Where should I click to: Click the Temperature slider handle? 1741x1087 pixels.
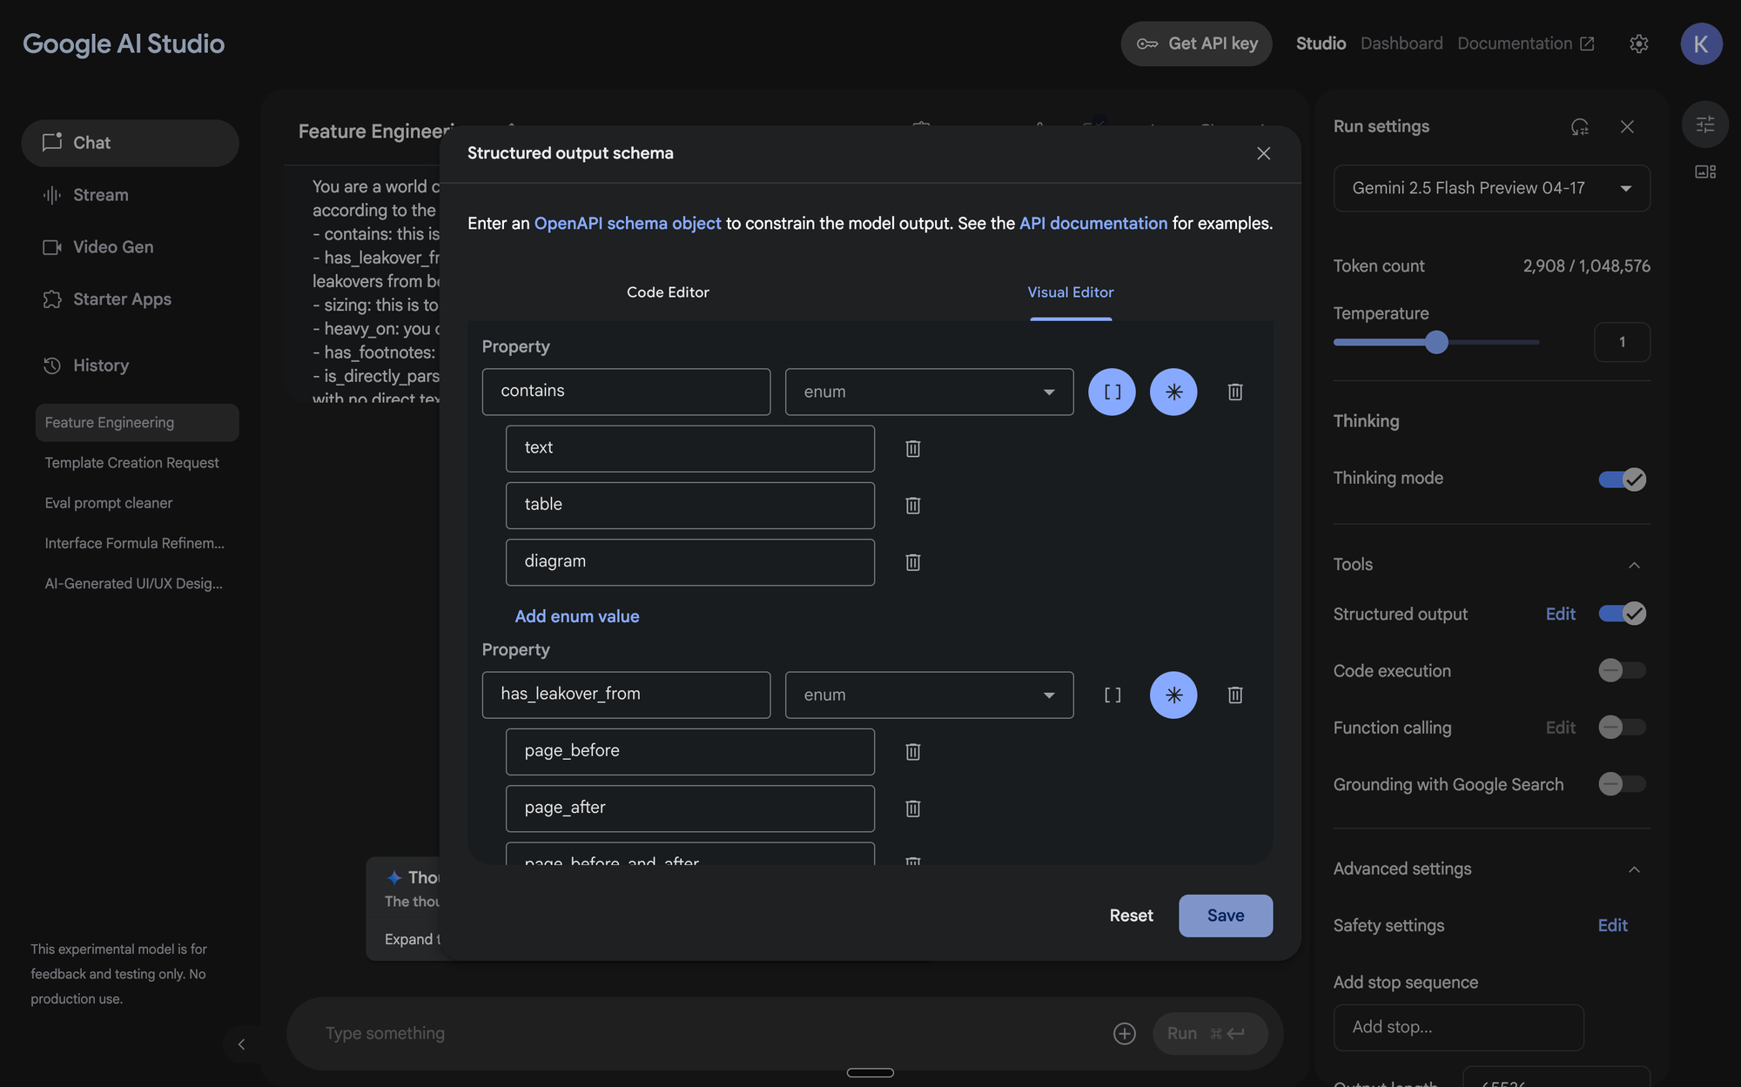1436,342
